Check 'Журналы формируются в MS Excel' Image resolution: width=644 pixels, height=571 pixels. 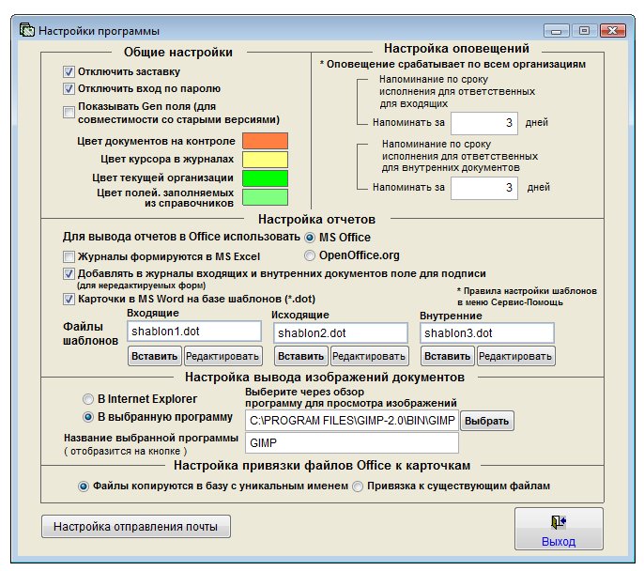click(x=69, y=256)
